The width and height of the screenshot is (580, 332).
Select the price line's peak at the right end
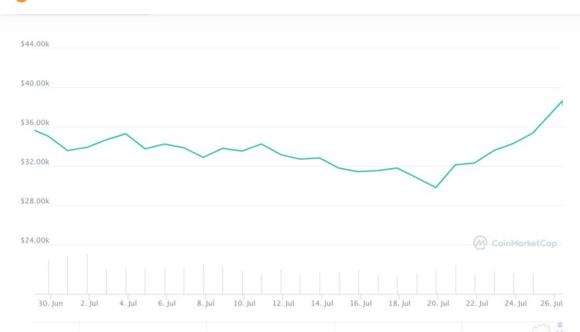[562, 101]
